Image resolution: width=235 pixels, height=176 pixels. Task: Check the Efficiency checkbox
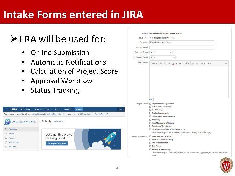coord(150,120)
